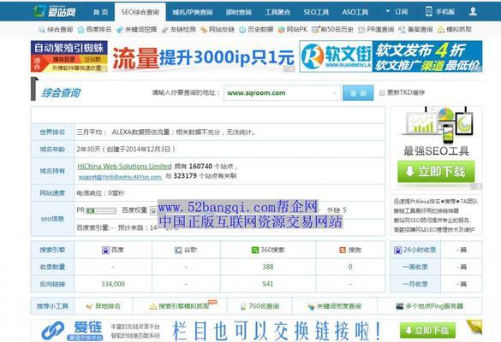
Task: Click the 历史数据 clock icon
Action: coord(242,30)
